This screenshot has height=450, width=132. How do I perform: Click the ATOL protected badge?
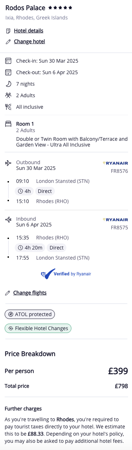coord(30,314)
